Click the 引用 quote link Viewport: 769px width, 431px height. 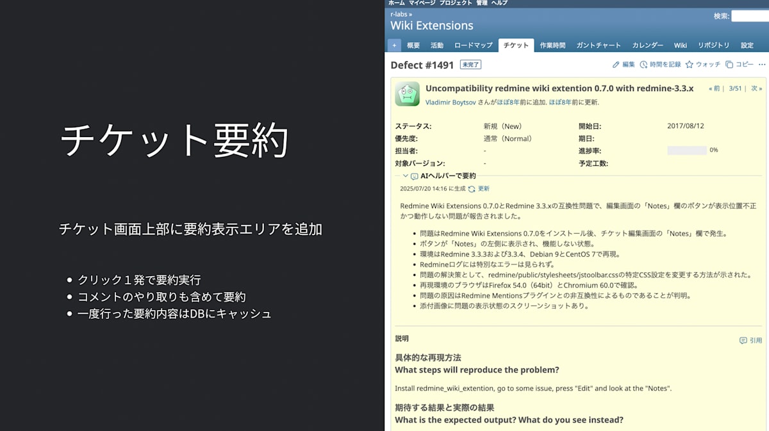point(756,341)
